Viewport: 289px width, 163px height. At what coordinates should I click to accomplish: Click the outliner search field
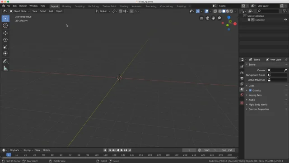click(268, 11)
